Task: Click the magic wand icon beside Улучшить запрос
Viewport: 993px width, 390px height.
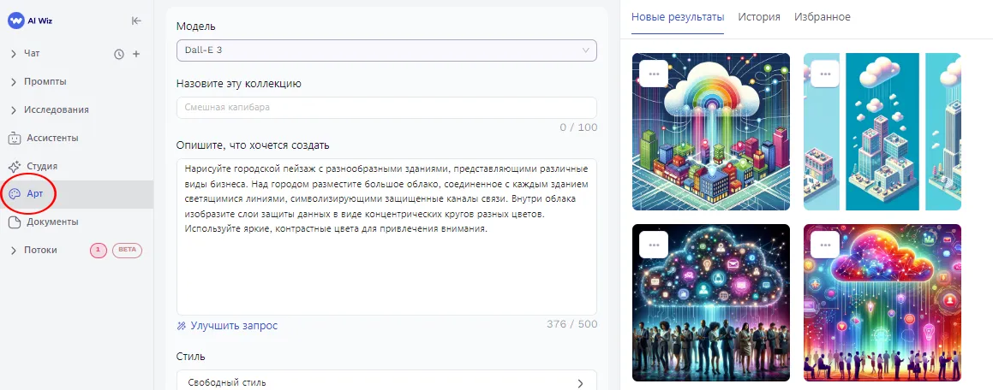Action: click(x=182, y=326)
